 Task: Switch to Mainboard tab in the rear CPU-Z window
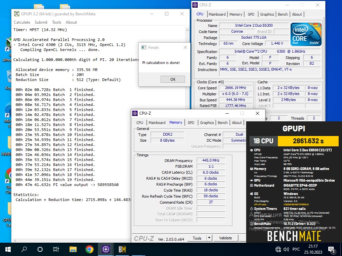click(217, 14)
